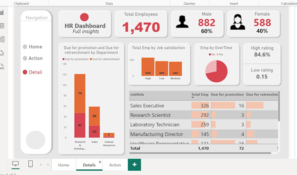Click Female count 588 value

tap(262, 23)
